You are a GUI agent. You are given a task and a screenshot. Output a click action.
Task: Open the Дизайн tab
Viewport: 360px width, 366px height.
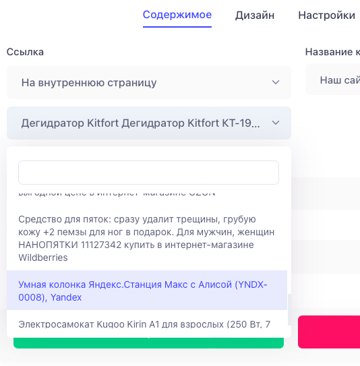click(x=255, y=16)
